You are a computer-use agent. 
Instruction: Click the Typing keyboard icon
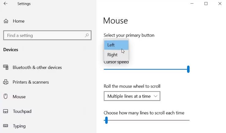click(x=6, y=126)
